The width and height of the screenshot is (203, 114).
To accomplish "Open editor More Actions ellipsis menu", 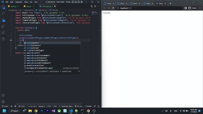I will point(99,6).
